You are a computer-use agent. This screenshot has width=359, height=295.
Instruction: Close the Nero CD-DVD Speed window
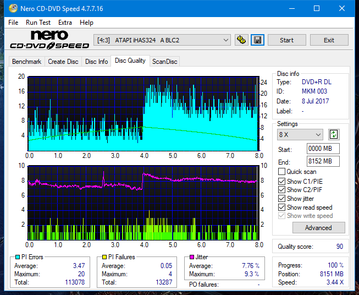coord(342,8)
